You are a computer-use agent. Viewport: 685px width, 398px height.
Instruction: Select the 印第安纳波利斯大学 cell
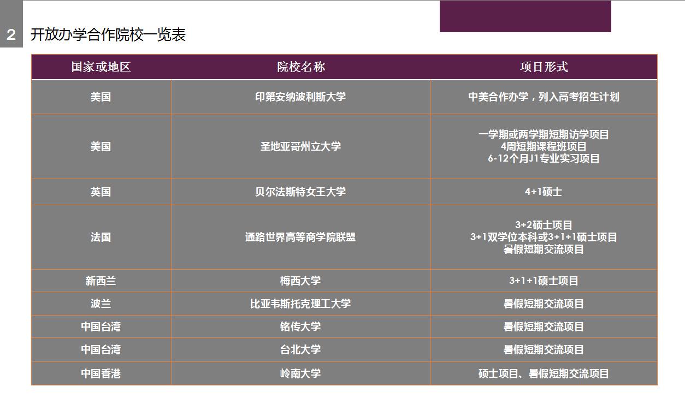(x=300, y=97)
